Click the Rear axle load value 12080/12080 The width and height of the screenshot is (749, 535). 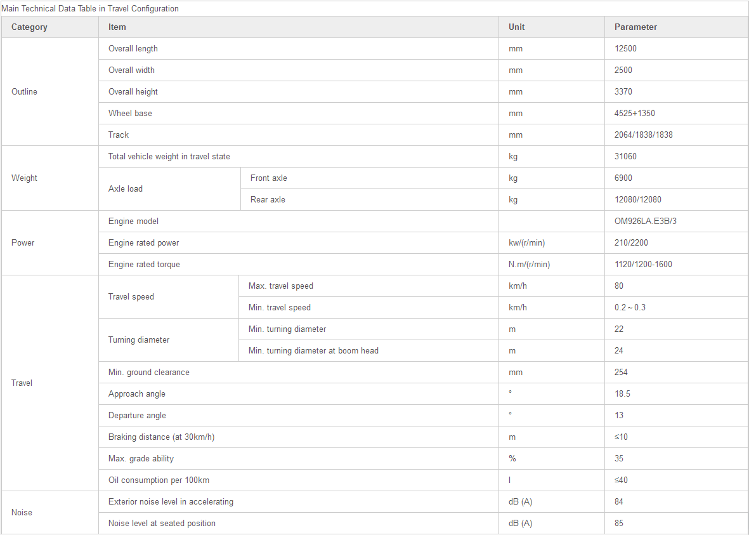pos(638,200)
